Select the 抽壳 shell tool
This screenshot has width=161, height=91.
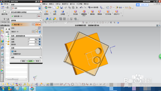pos(55,13)
